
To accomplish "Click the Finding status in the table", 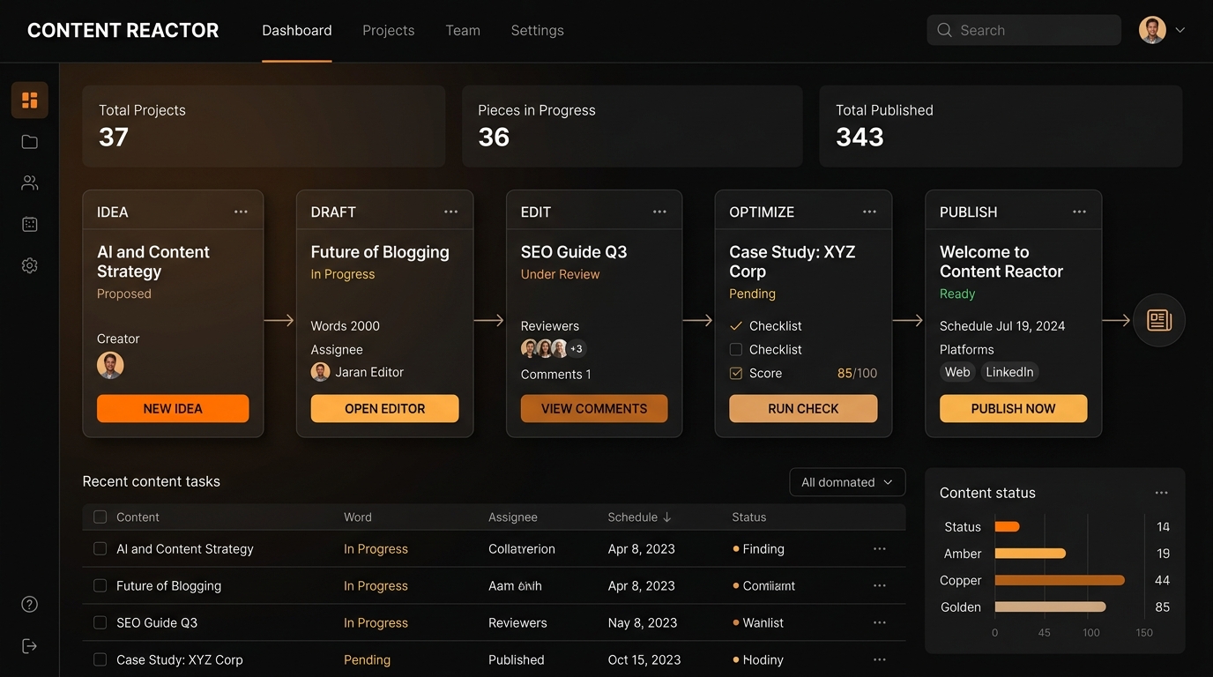I will pos(759,548).
